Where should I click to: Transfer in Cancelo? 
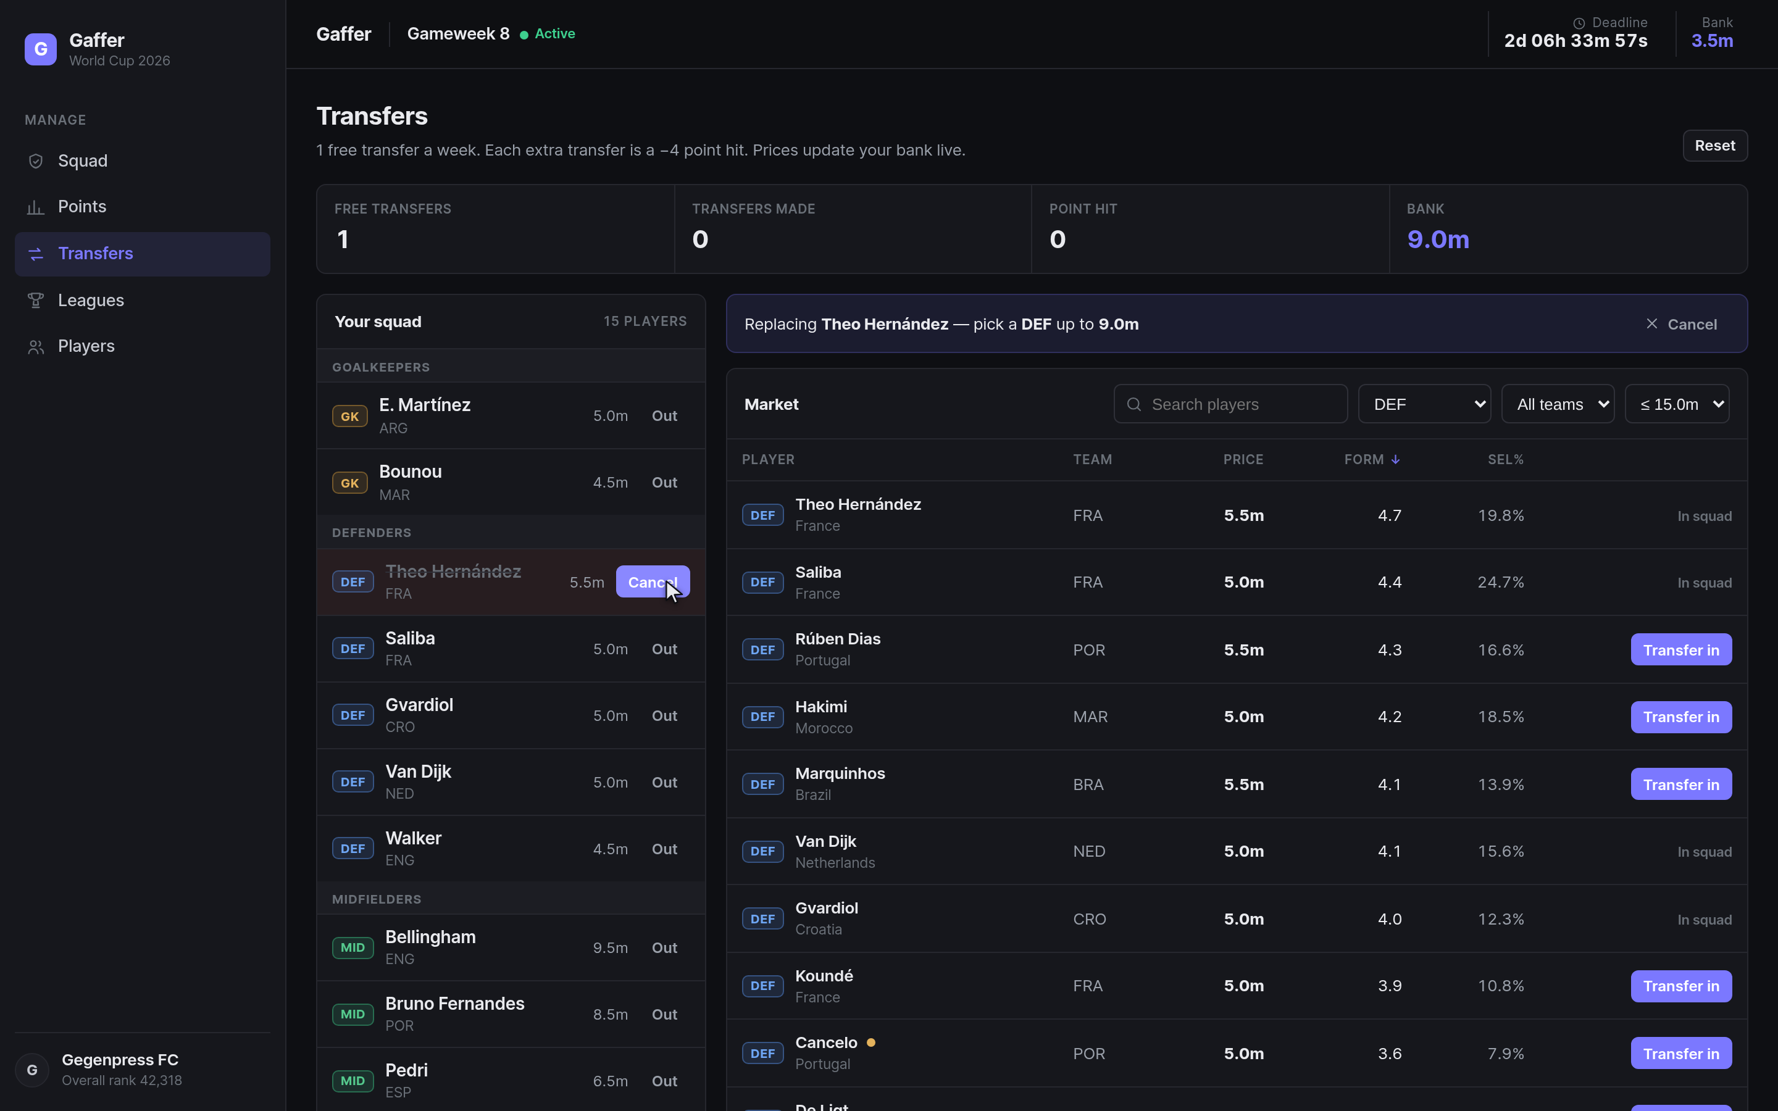[1681, 1053]
